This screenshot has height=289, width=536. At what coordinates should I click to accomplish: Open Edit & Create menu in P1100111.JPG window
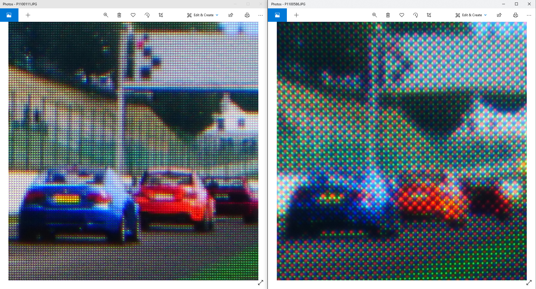pyautogui.click(x=203, y=15)
